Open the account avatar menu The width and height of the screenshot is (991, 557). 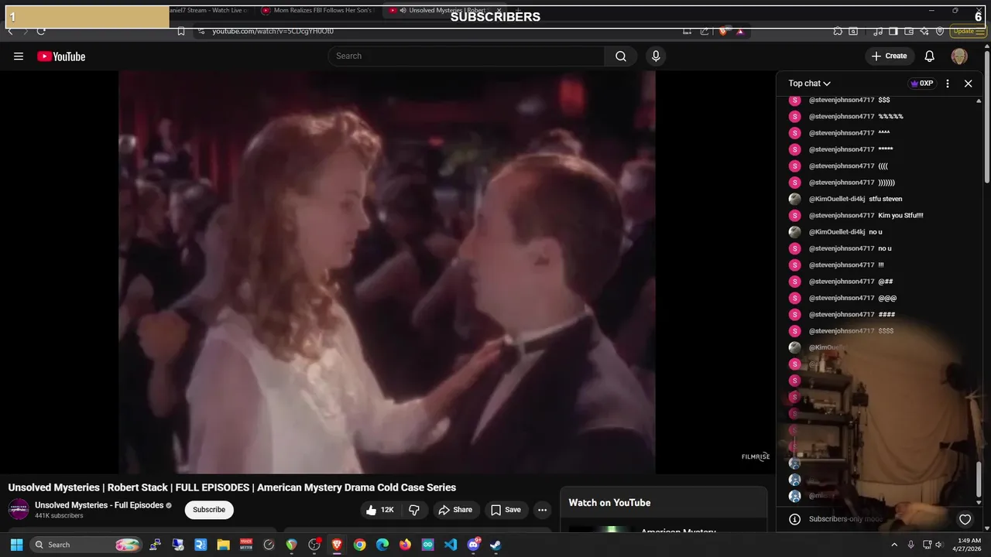click(959, 56)
